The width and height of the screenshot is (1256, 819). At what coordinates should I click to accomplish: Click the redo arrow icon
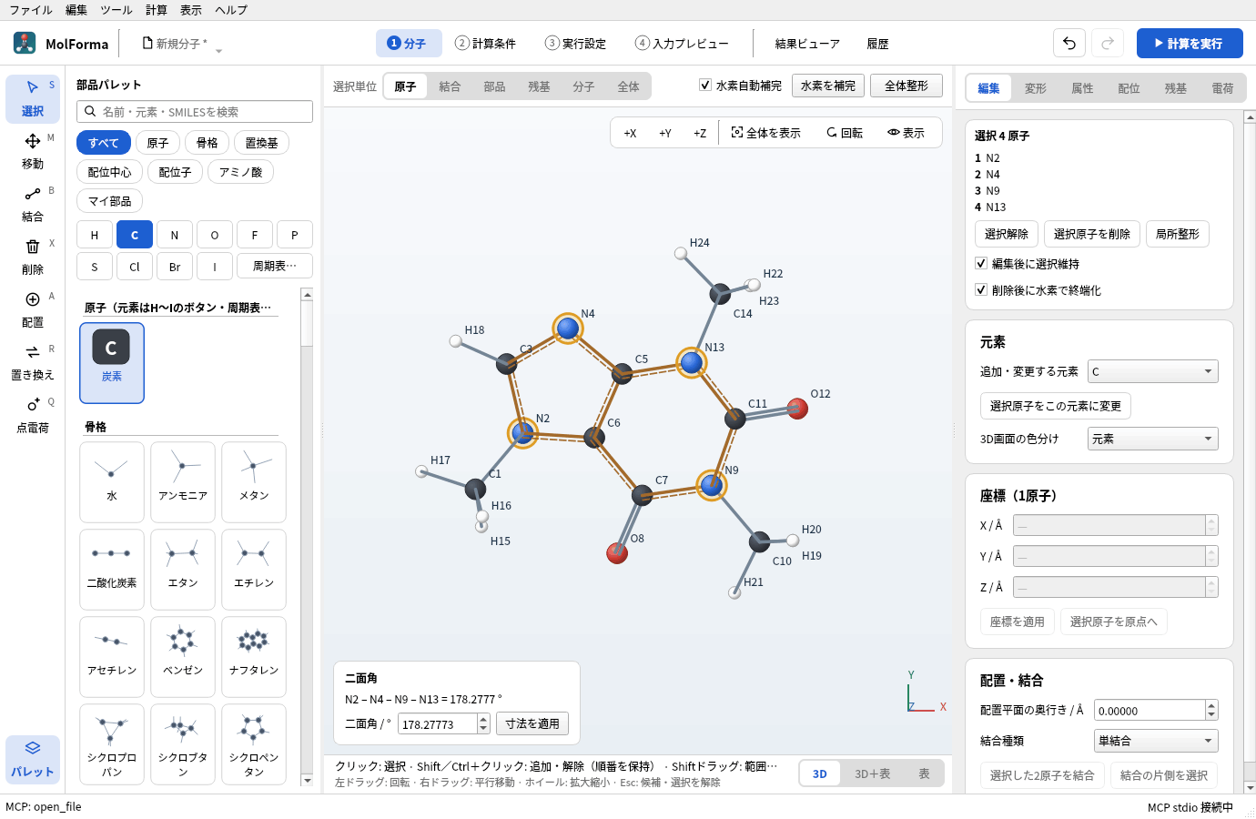[x=1108, y=43]
